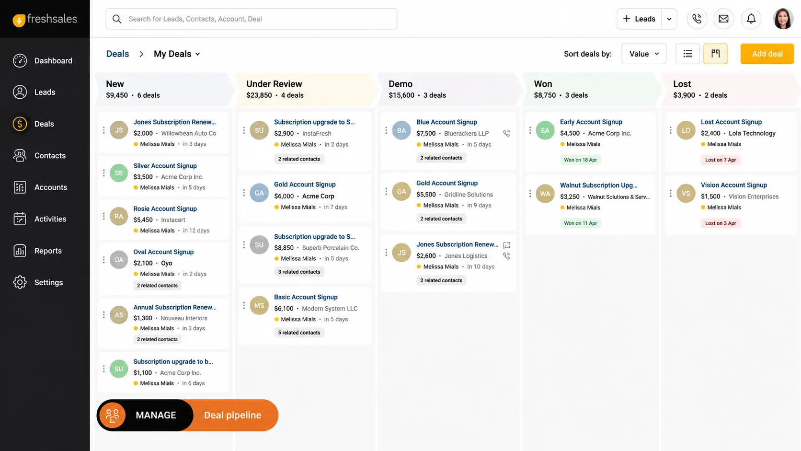The height and width of the screenshot is (451, 801).
Task: Click the MANAGE Deal pipeline banner
Action: [x=187, y=415]
